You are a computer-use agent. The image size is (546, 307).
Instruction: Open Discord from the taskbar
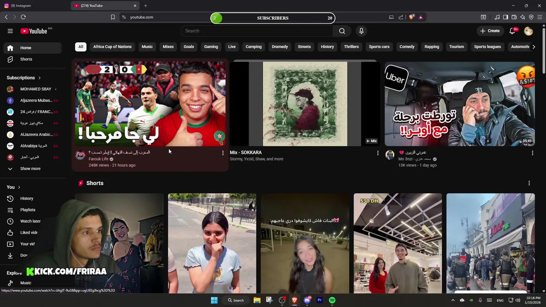pos(307,300)
